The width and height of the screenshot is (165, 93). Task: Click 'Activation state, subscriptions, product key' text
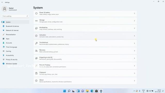point(52,37)
